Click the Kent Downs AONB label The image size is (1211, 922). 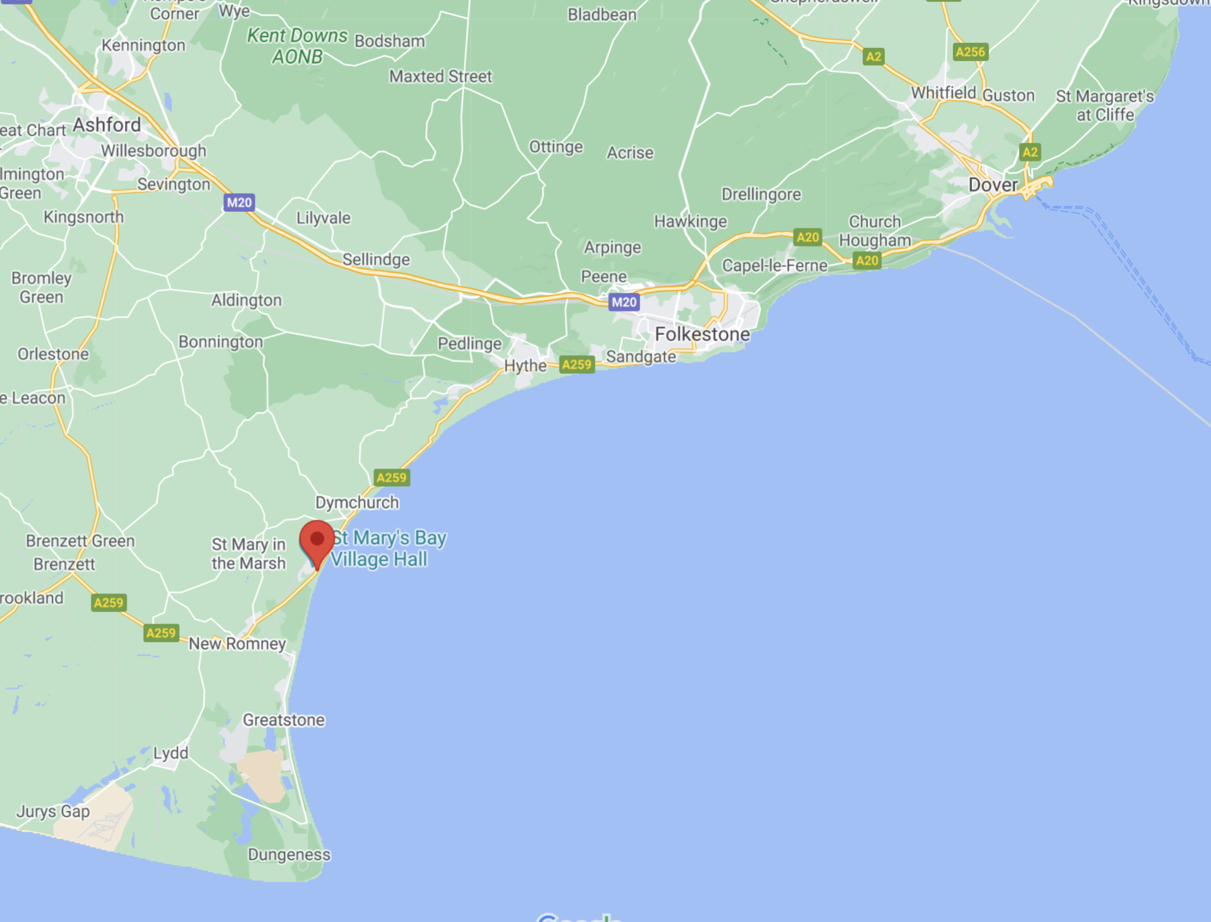point(297,46)
